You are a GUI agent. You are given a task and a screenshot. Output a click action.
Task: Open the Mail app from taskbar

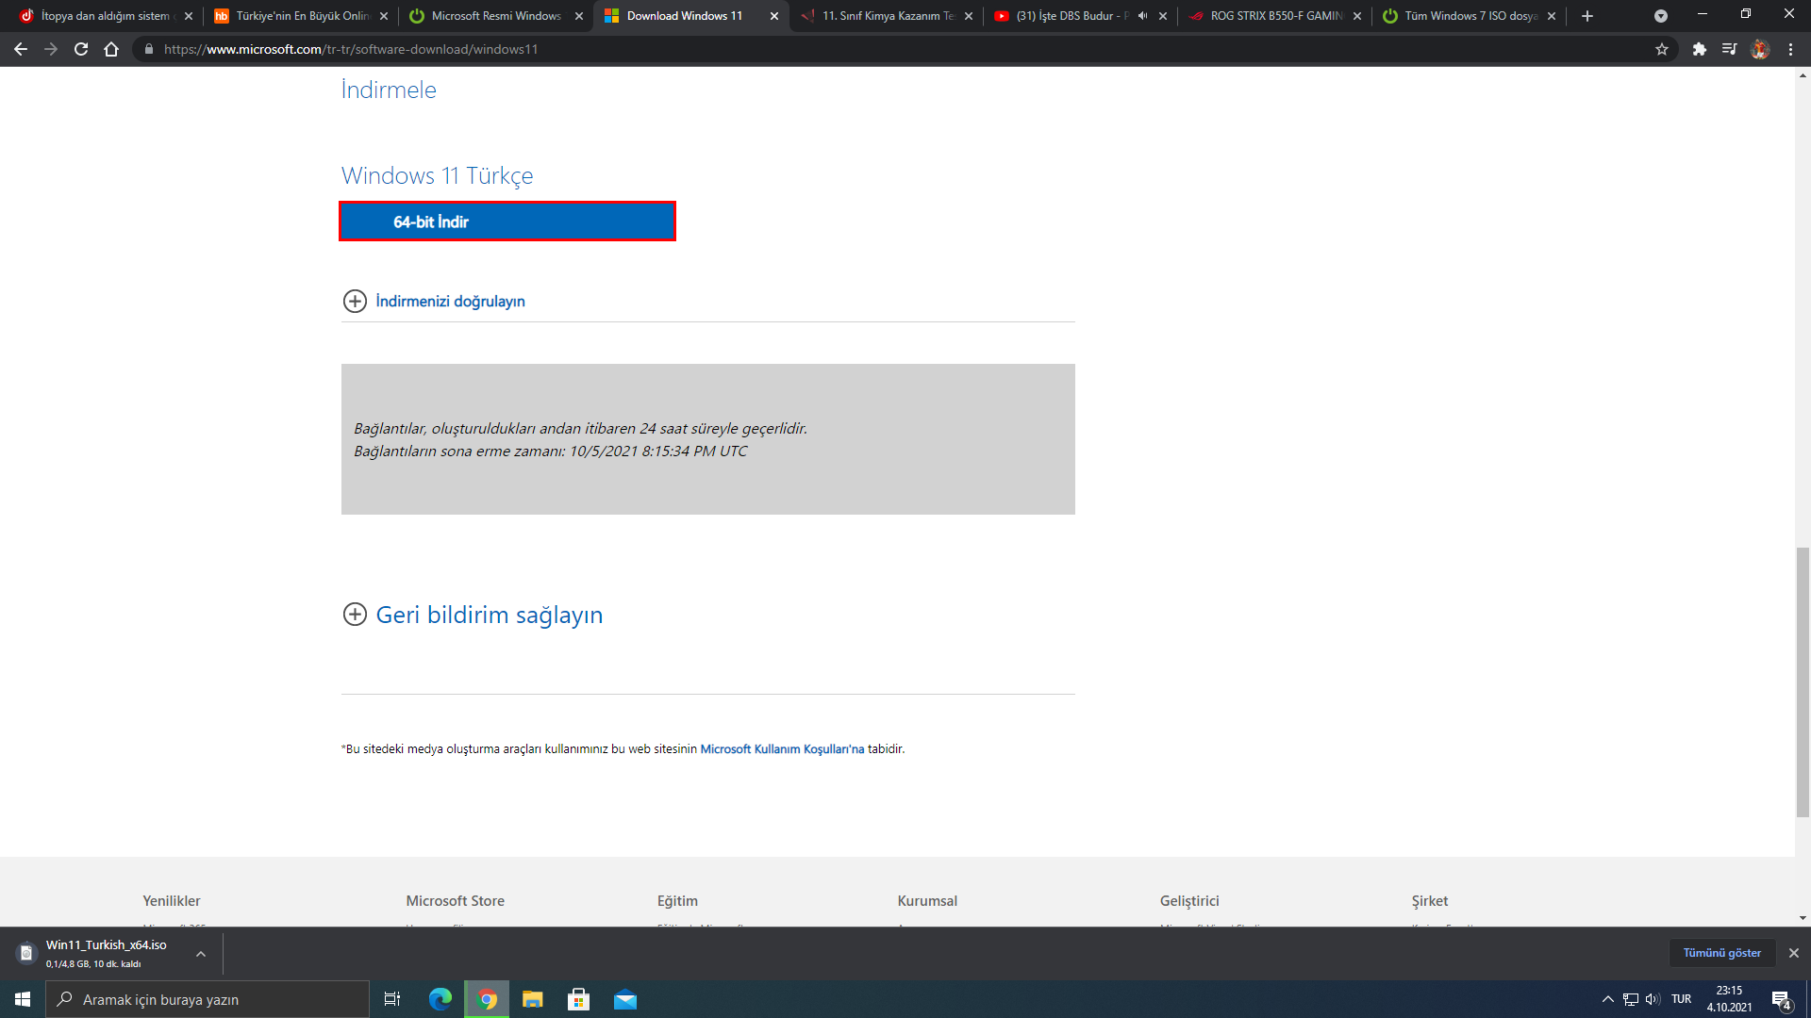(x=625, y=999)
